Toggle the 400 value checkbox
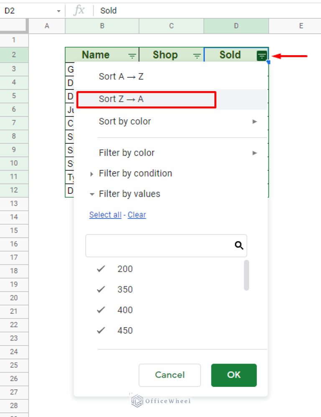The image size is (321, 417). (101, 310)
